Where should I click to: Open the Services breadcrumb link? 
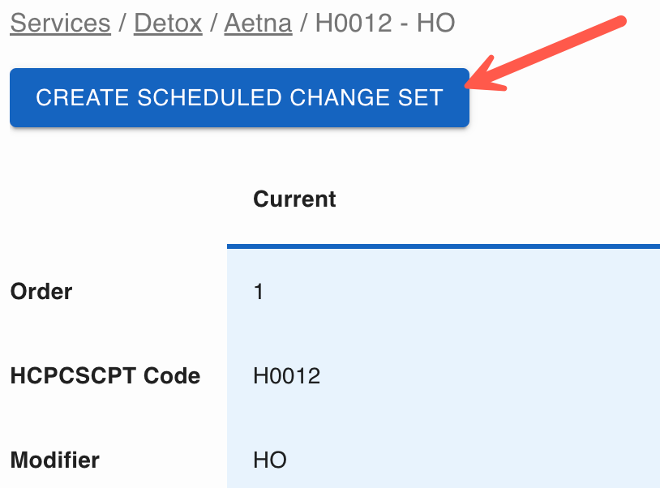60,23
